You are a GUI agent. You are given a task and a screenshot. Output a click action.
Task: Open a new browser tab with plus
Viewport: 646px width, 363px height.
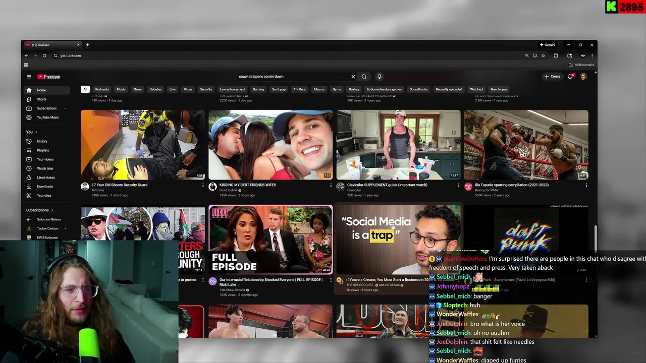[x=87, y=45]
